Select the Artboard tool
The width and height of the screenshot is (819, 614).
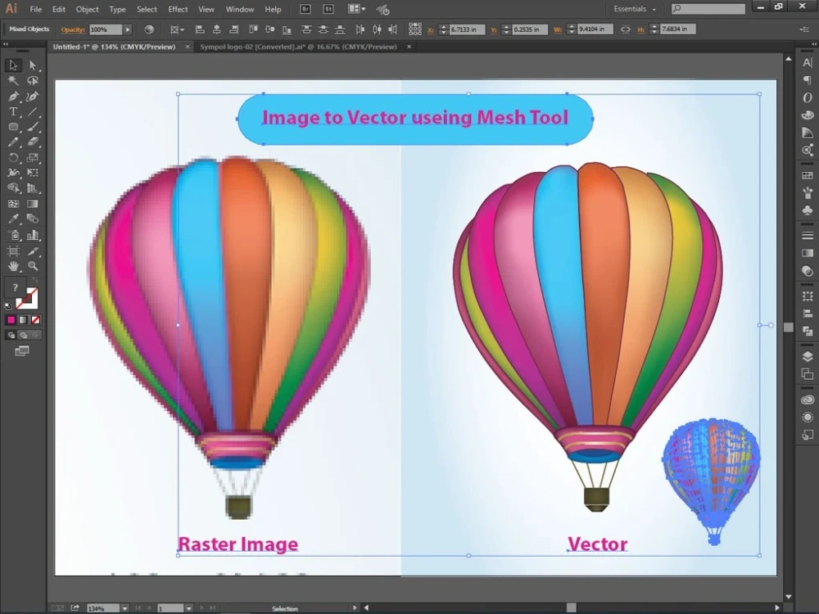click(x=13, y=251)
